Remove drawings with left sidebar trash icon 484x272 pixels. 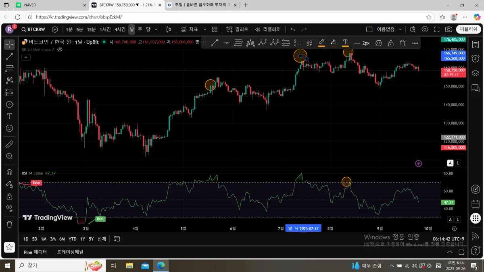[x=9, y=224]
